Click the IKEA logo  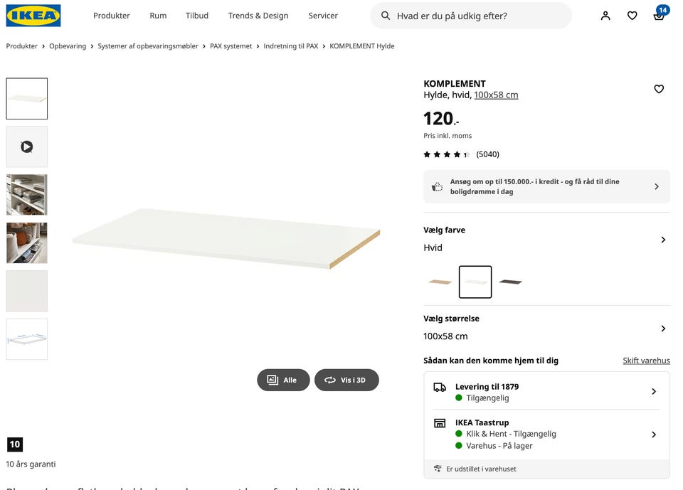33,16
